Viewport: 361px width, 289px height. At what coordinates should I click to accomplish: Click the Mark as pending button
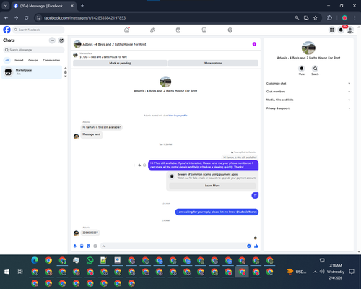coord(120,63)
